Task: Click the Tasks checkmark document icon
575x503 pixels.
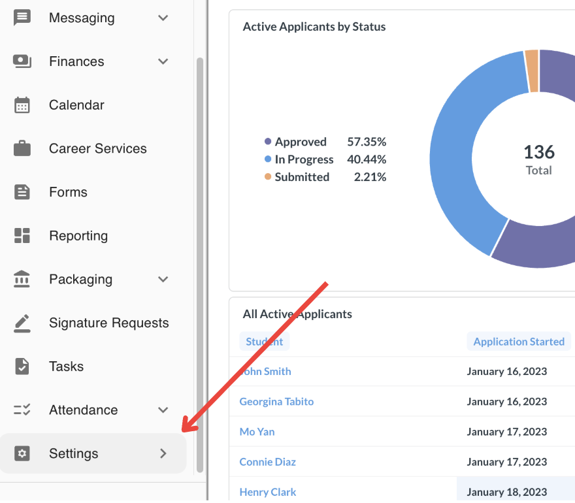Action: tap(22, 366)
